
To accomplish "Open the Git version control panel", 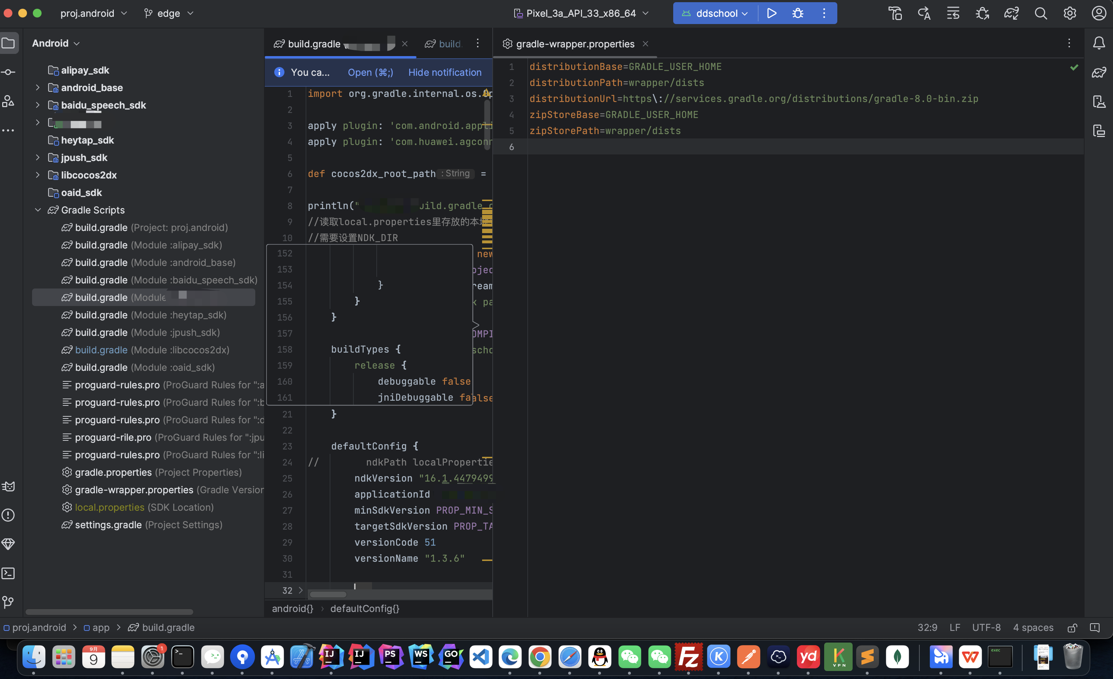I will click(x=9, y=602).
